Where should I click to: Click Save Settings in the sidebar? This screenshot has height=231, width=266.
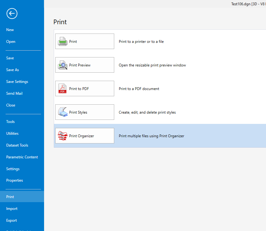coord(17,82)
